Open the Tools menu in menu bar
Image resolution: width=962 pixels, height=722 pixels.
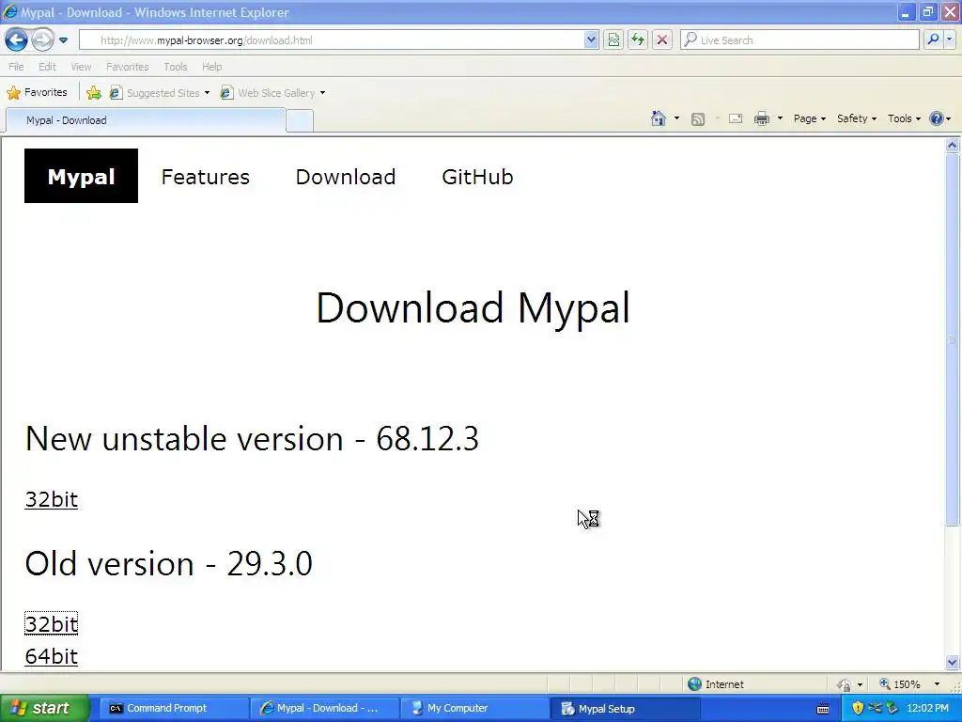(176, 67)
